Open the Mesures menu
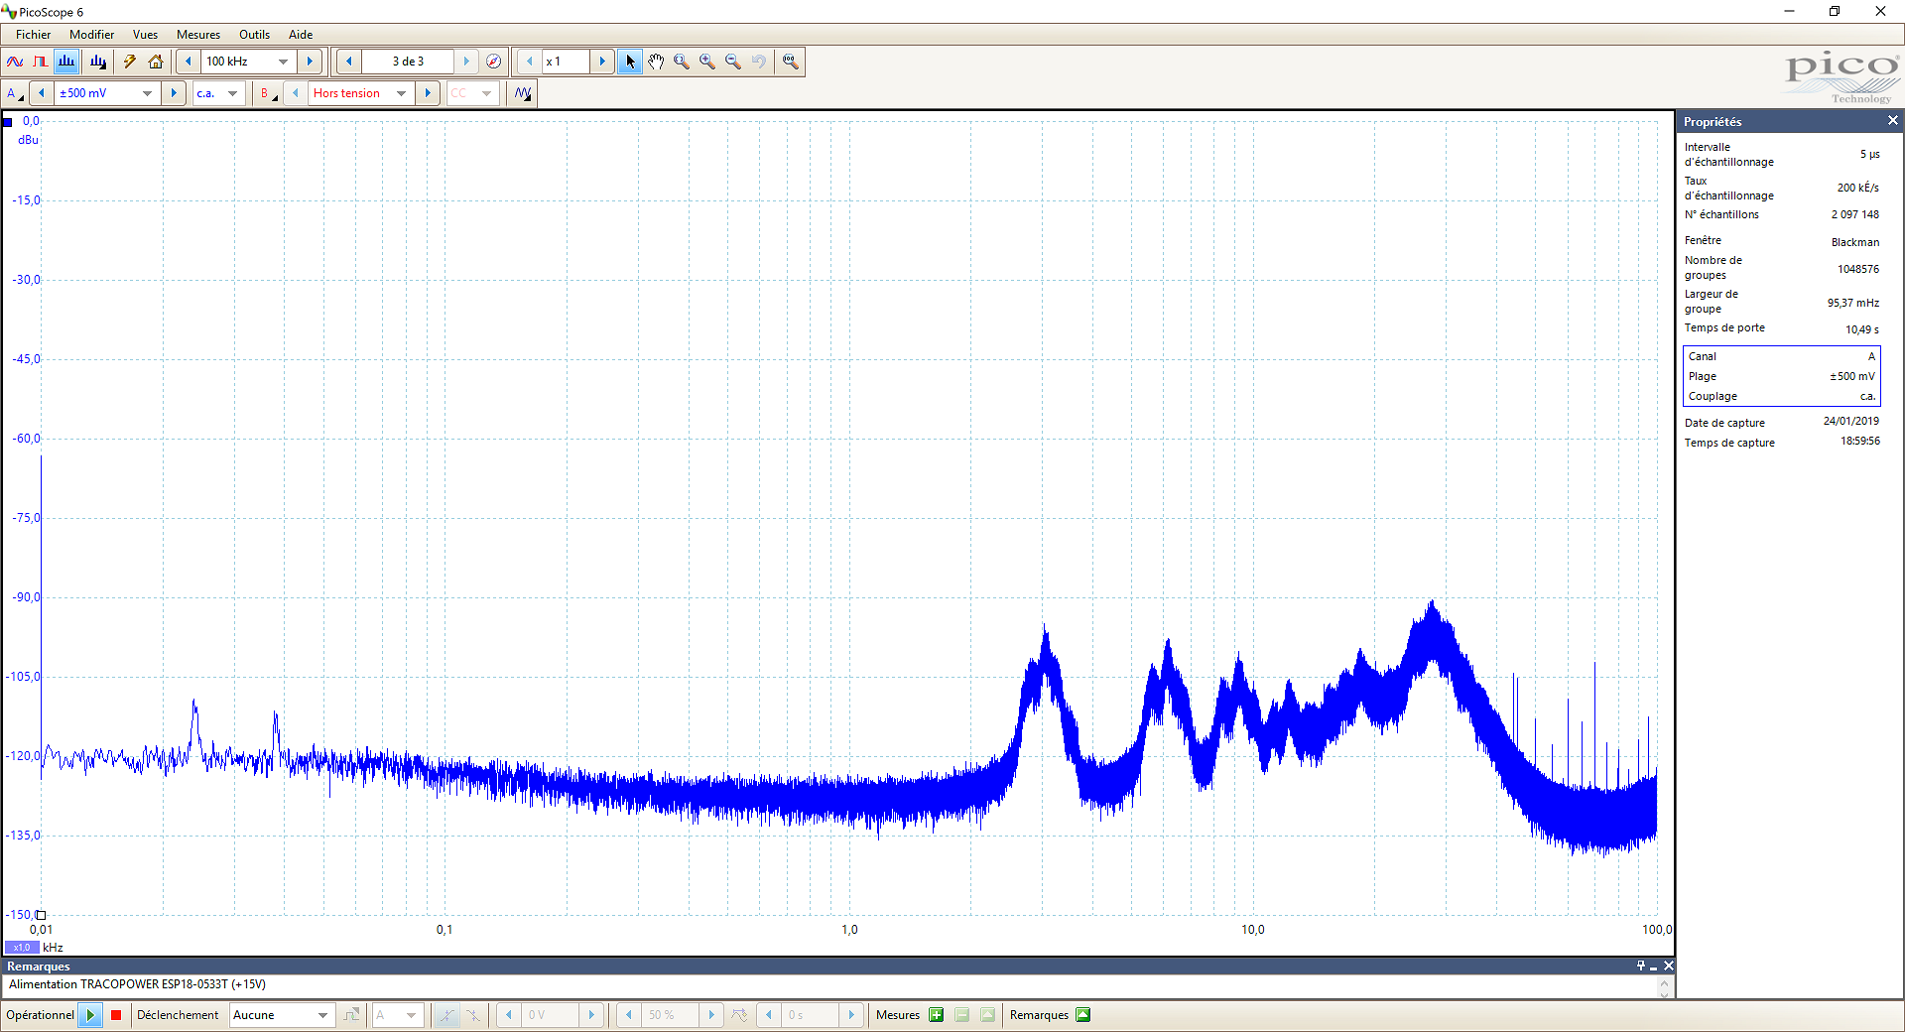Viewport: 1905px width, 1032px height. pos(198,35)
